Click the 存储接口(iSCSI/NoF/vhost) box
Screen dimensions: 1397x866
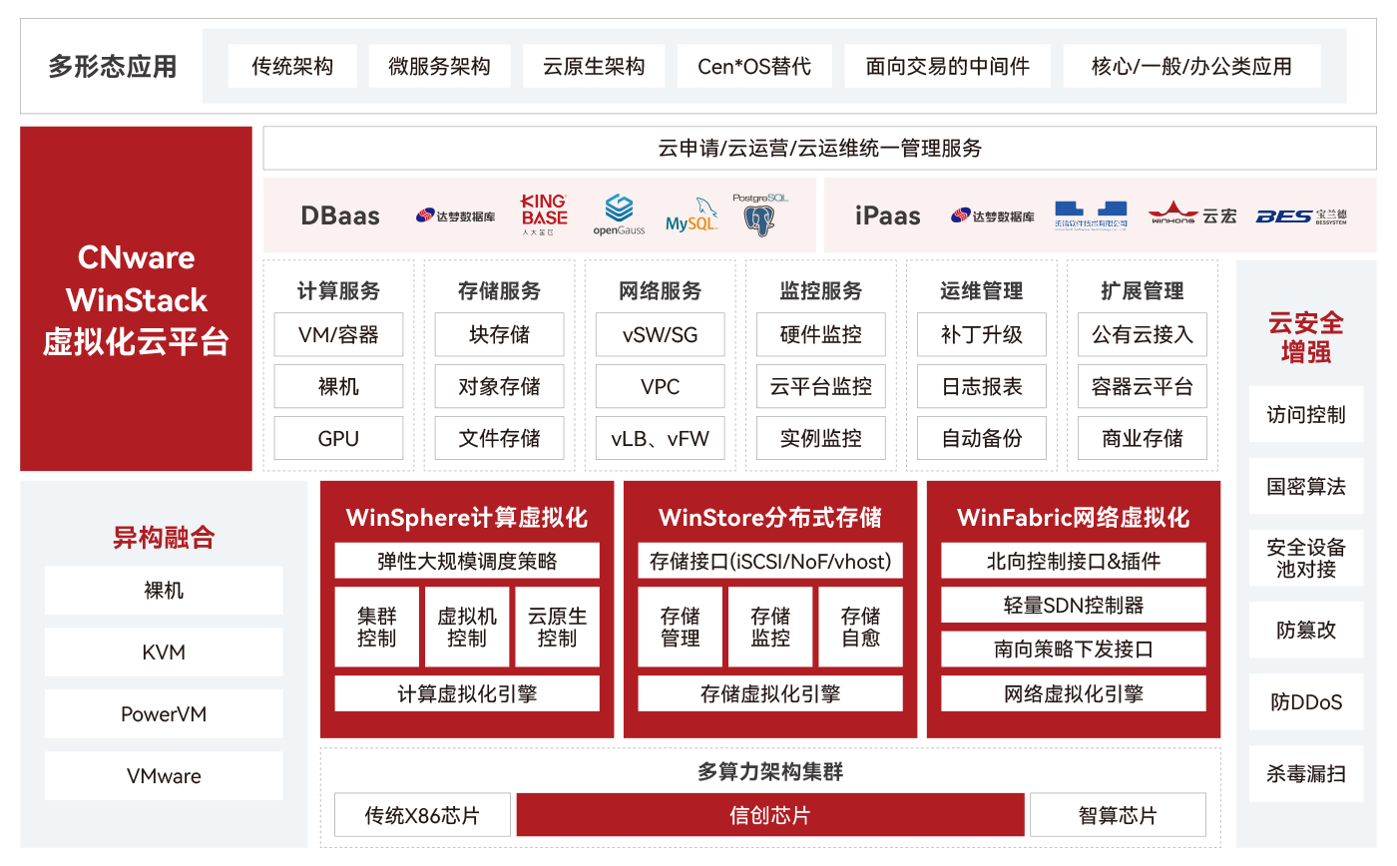pyautogui.click(x=770, y=561)
